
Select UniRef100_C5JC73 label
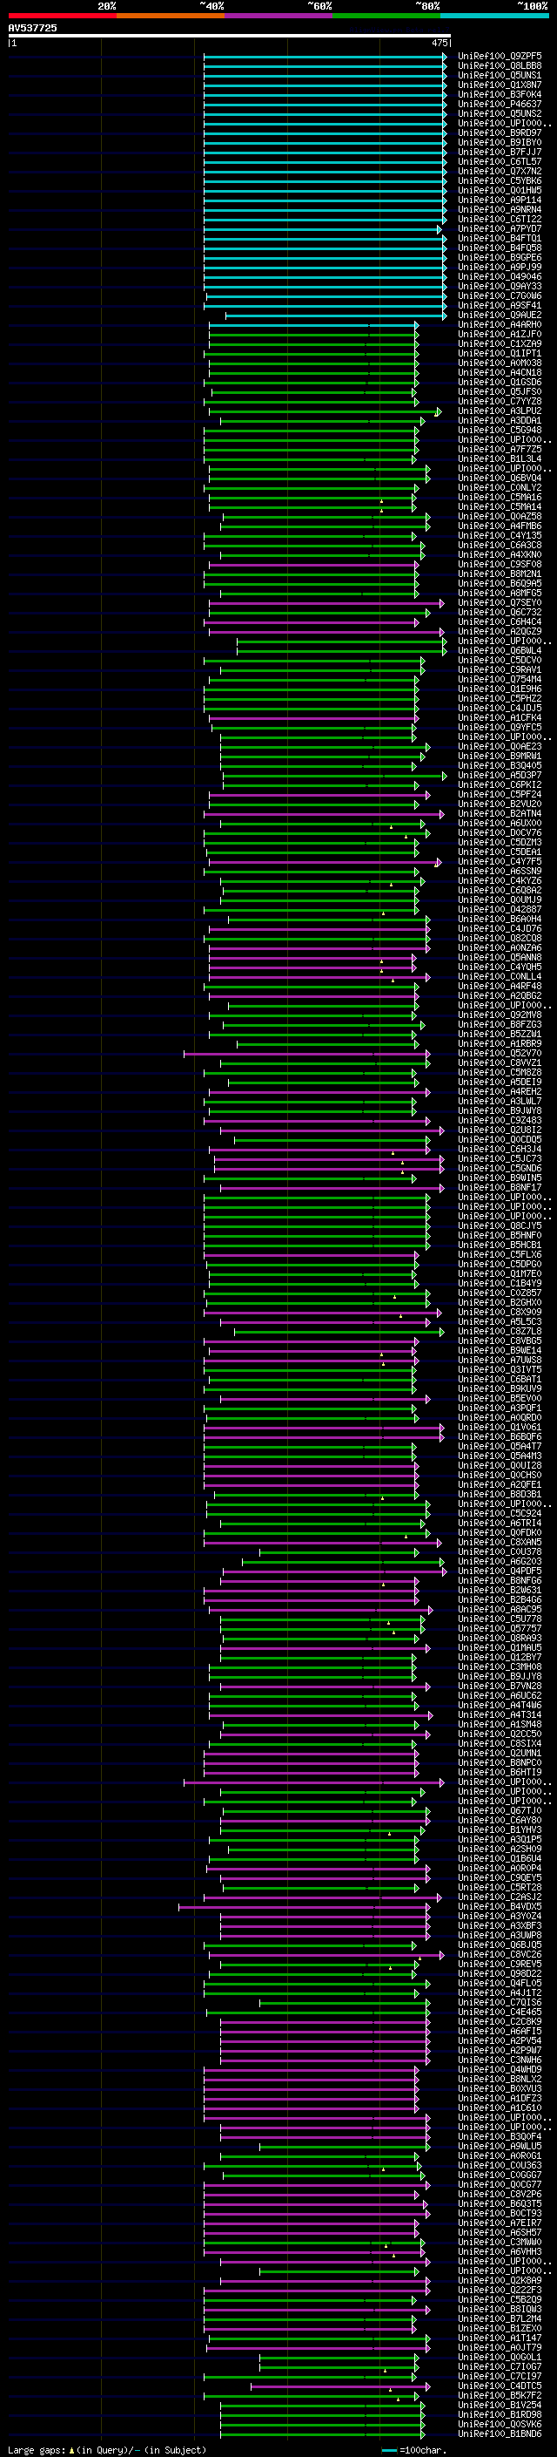[500, 1158]
